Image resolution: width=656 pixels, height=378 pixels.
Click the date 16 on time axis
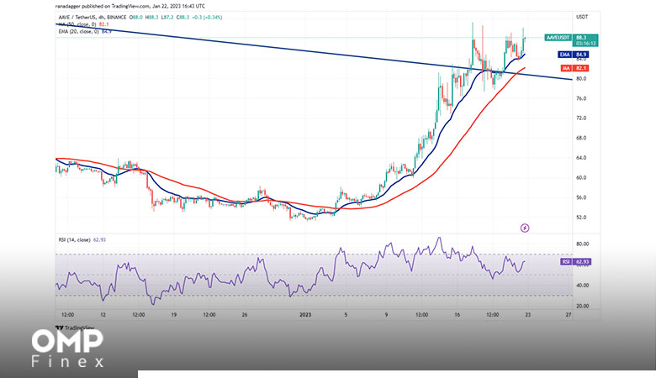coord(458,315)
